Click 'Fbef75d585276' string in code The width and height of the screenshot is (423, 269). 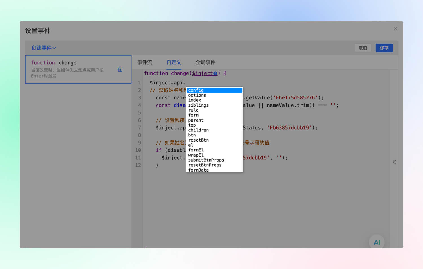[295, 98]
